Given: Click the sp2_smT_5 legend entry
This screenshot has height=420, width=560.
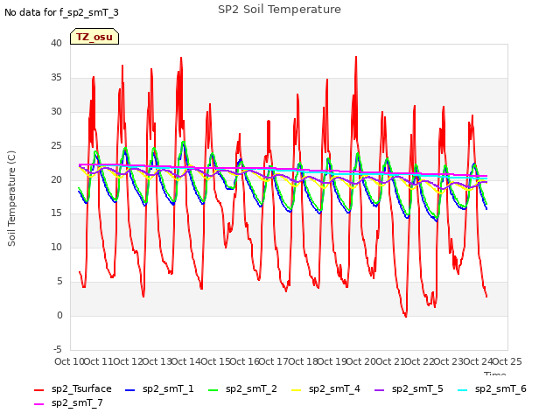Looking at the screenshot, I should pos(409,388).
